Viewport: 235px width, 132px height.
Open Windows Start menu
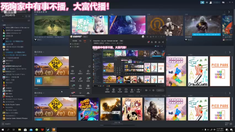pos(3,130)
